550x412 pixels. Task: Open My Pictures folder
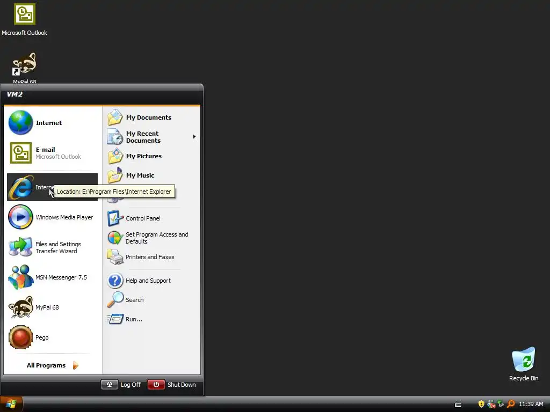(151, 156)
